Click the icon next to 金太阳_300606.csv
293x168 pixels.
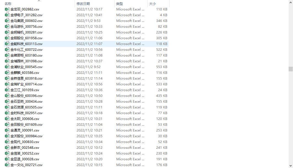[x=7, y=119]
